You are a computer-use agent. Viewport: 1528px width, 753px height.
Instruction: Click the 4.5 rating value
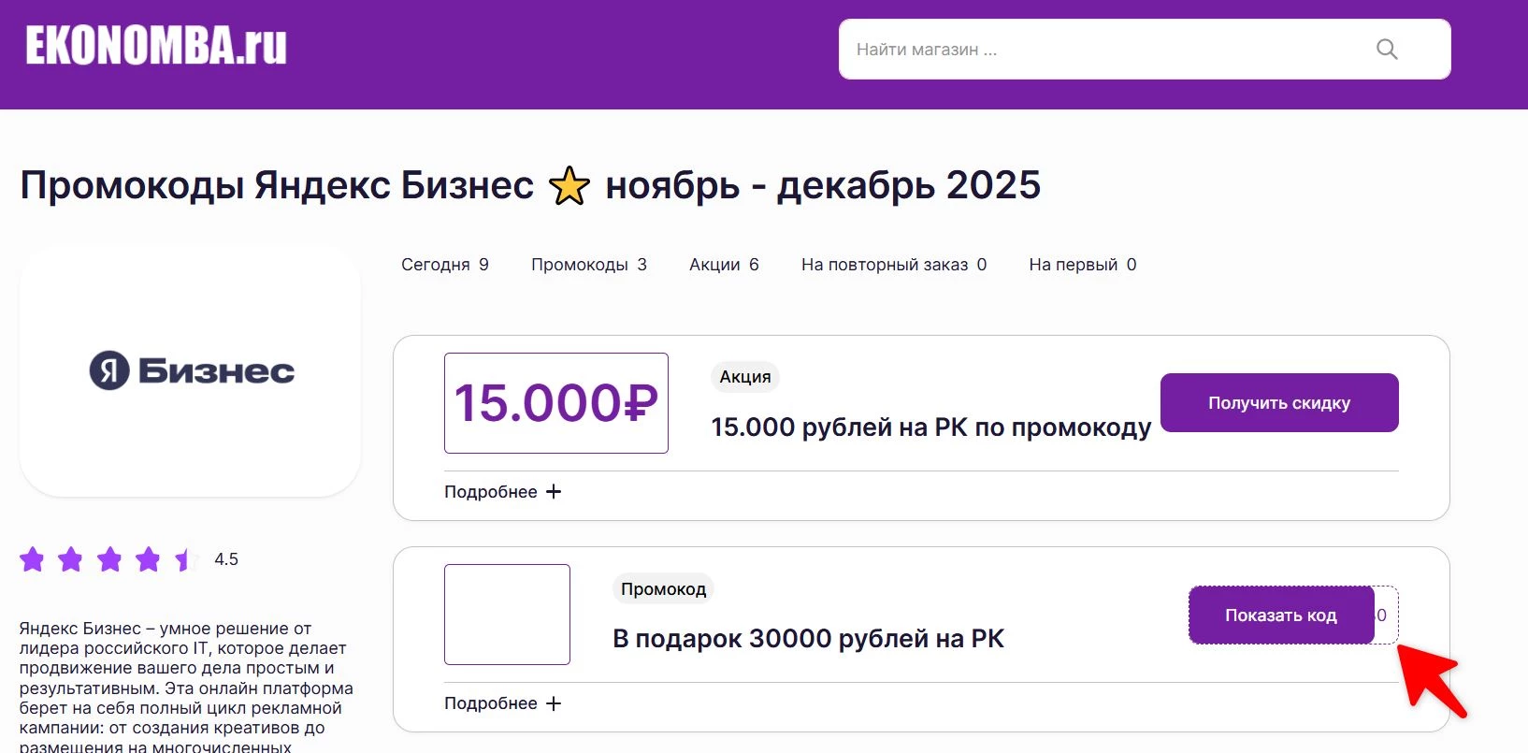[226, 558]
